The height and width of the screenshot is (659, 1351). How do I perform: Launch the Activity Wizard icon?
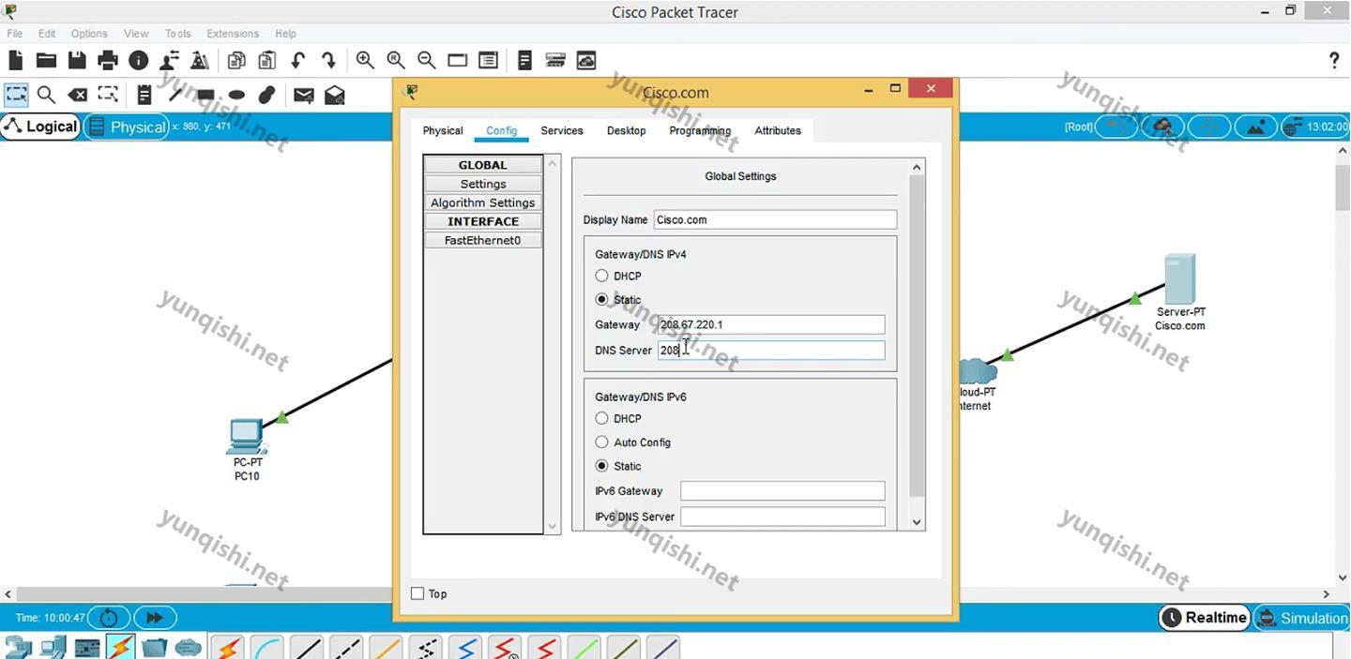point(170,60)
